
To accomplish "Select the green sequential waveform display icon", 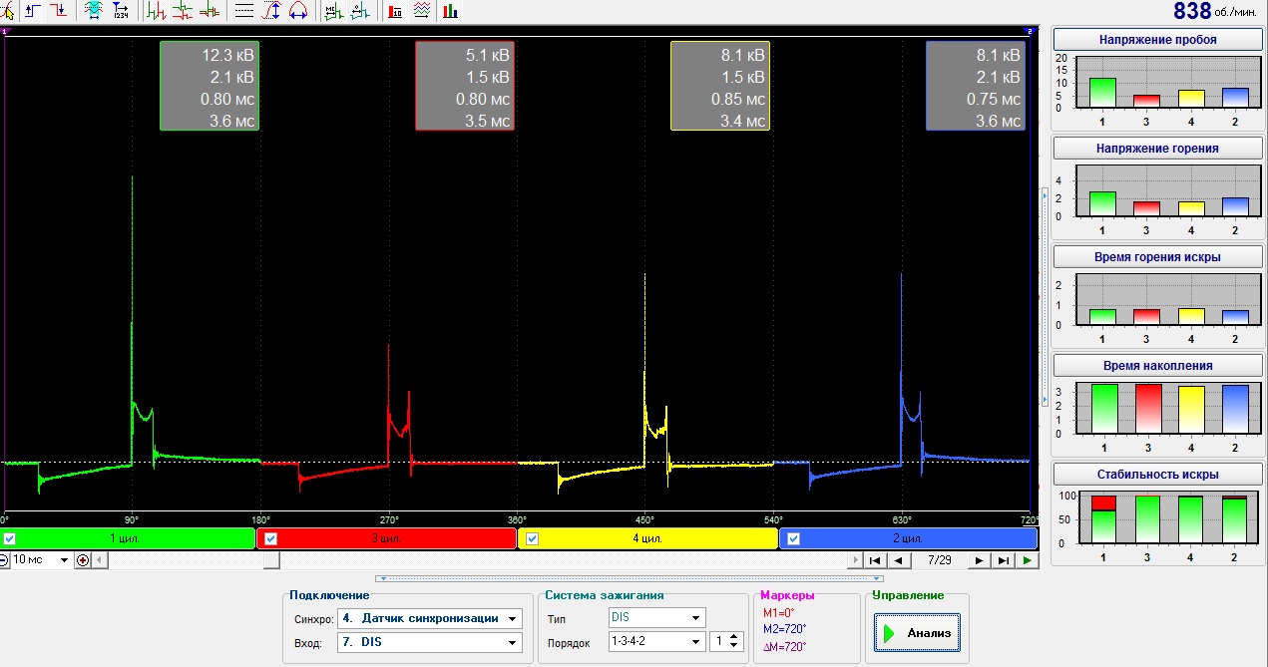I will [x=157, y=11].
